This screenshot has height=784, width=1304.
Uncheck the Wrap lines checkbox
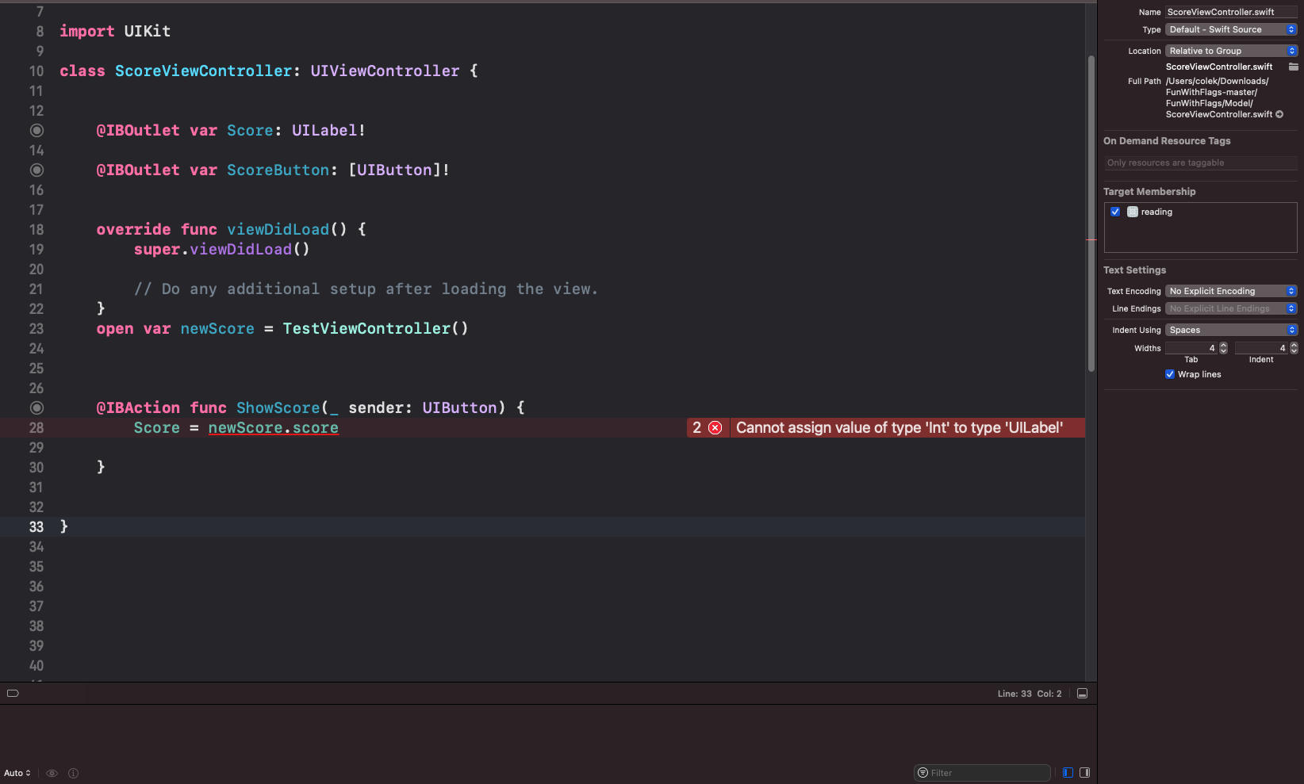pyautogui.click(x=1170, y=374)
